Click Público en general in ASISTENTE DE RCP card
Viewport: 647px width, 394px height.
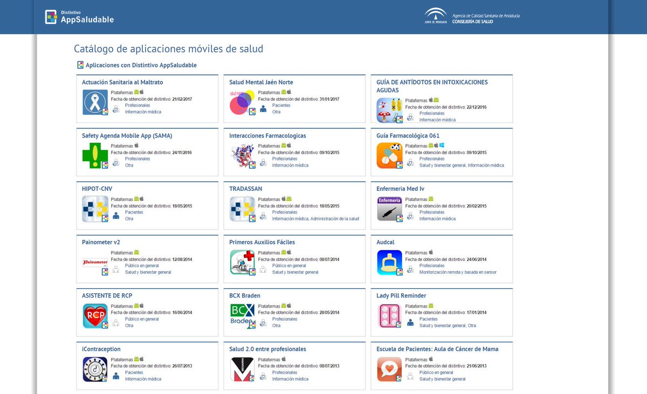tap(142, 319)
